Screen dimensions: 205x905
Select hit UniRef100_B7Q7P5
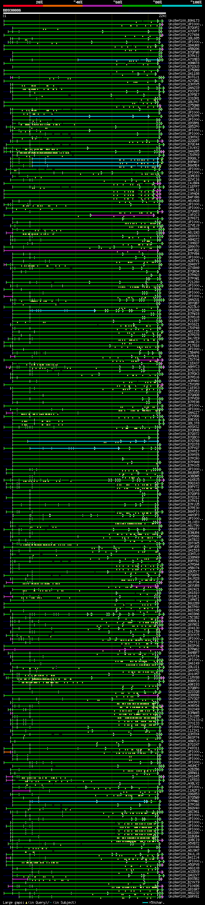184,116
